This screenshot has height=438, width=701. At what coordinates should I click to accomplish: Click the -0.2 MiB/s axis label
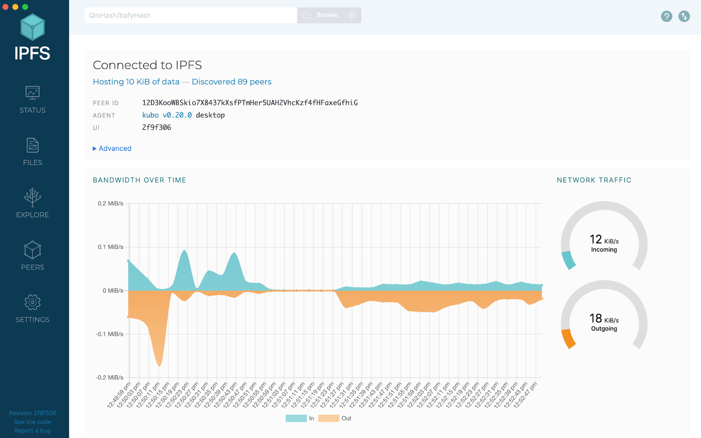pyautogui.click(x=110, y=377)
